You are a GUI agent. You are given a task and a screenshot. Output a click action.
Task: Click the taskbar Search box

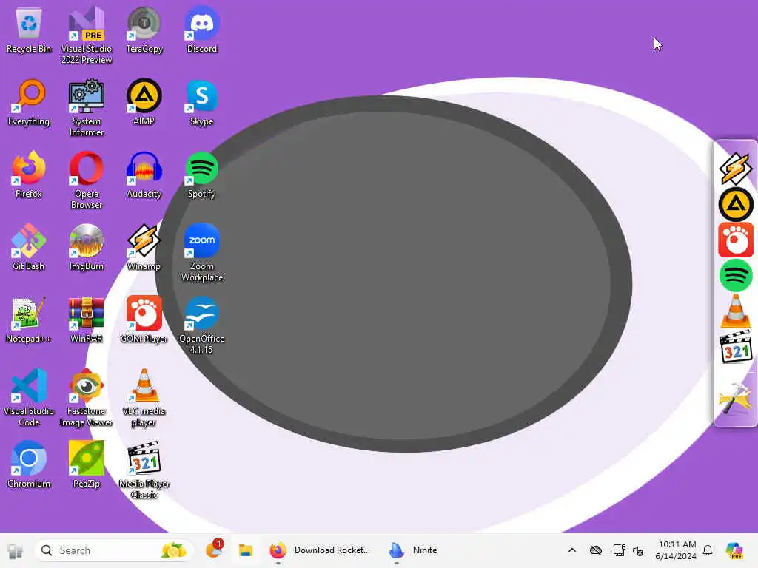point(114,550)
